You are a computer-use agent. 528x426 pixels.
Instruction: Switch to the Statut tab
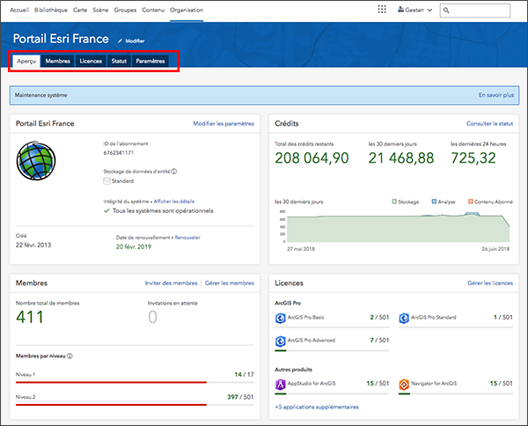119,61
